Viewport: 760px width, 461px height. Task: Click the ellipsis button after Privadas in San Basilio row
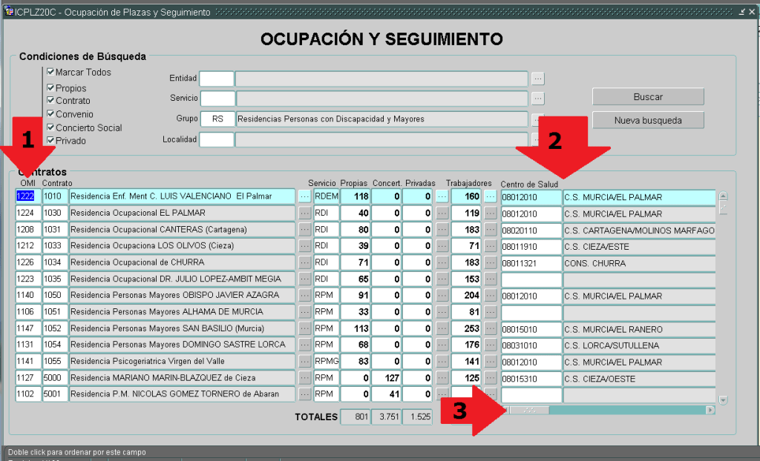(x=442, y=328)
